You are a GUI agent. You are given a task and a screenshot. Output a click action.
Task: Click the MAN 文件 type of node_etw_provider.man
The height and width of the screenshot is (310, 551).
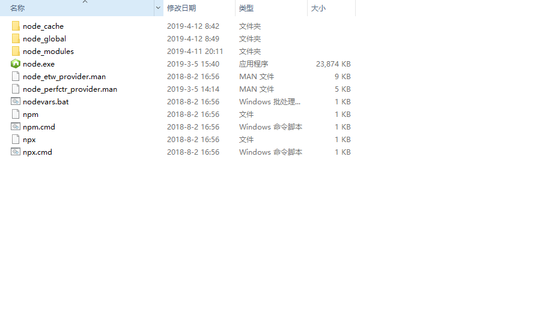pos(257,77)
